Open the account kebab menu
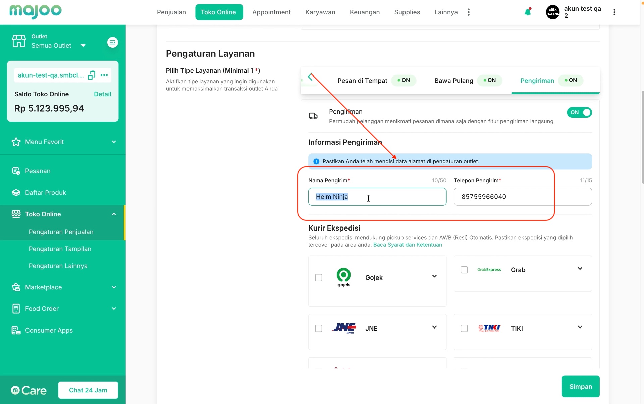 point(614,12)
